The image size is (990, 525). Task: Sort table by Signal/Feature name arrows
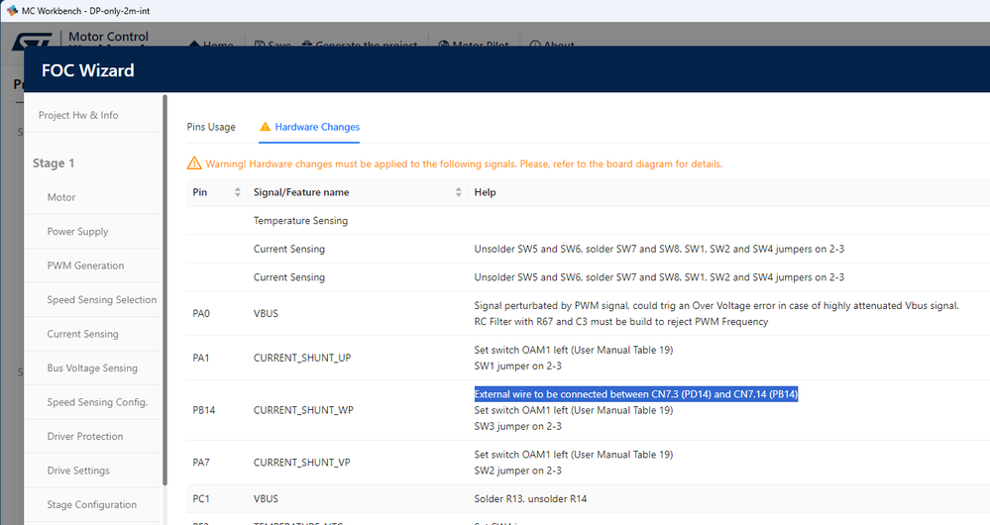click(x=459, y=192)
